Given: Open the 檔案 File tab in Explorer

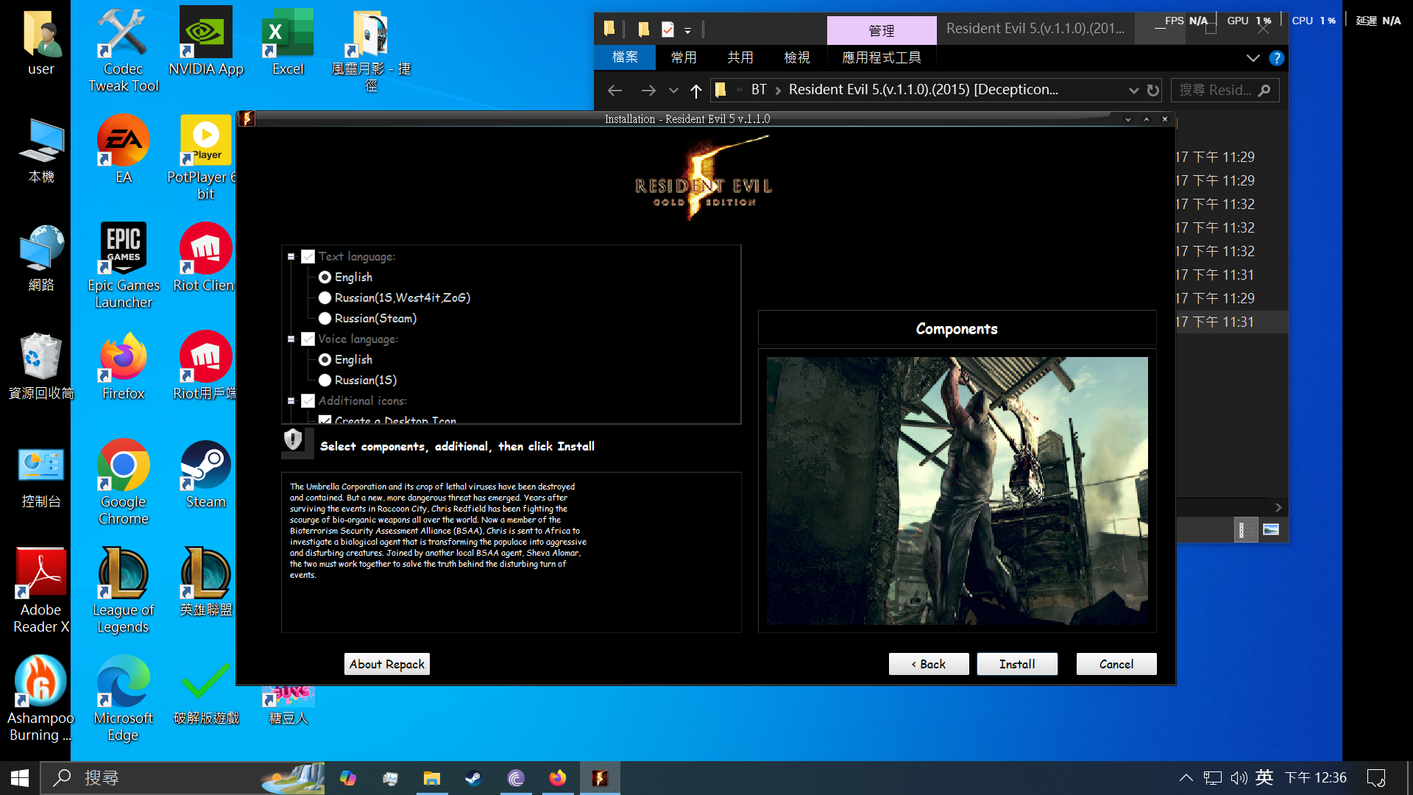Looking at the screenshot, I should pyautogui.click(x=625, y=57).
